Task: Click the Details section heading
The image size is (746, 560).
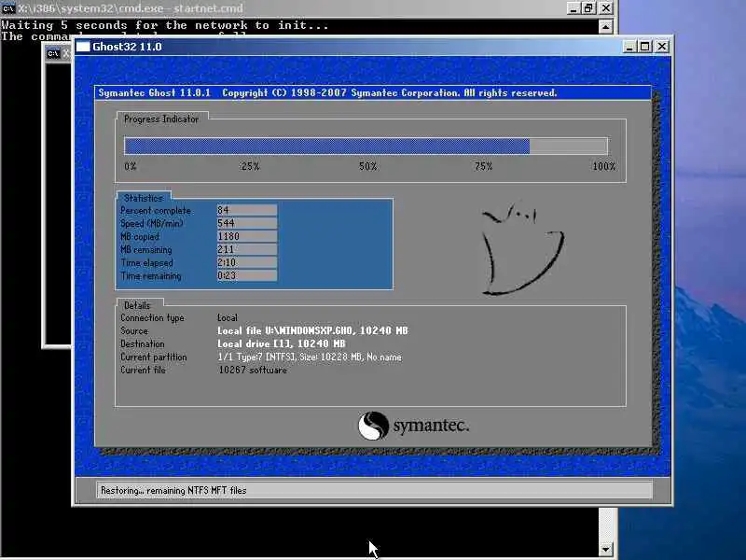Action: point(137,305)
